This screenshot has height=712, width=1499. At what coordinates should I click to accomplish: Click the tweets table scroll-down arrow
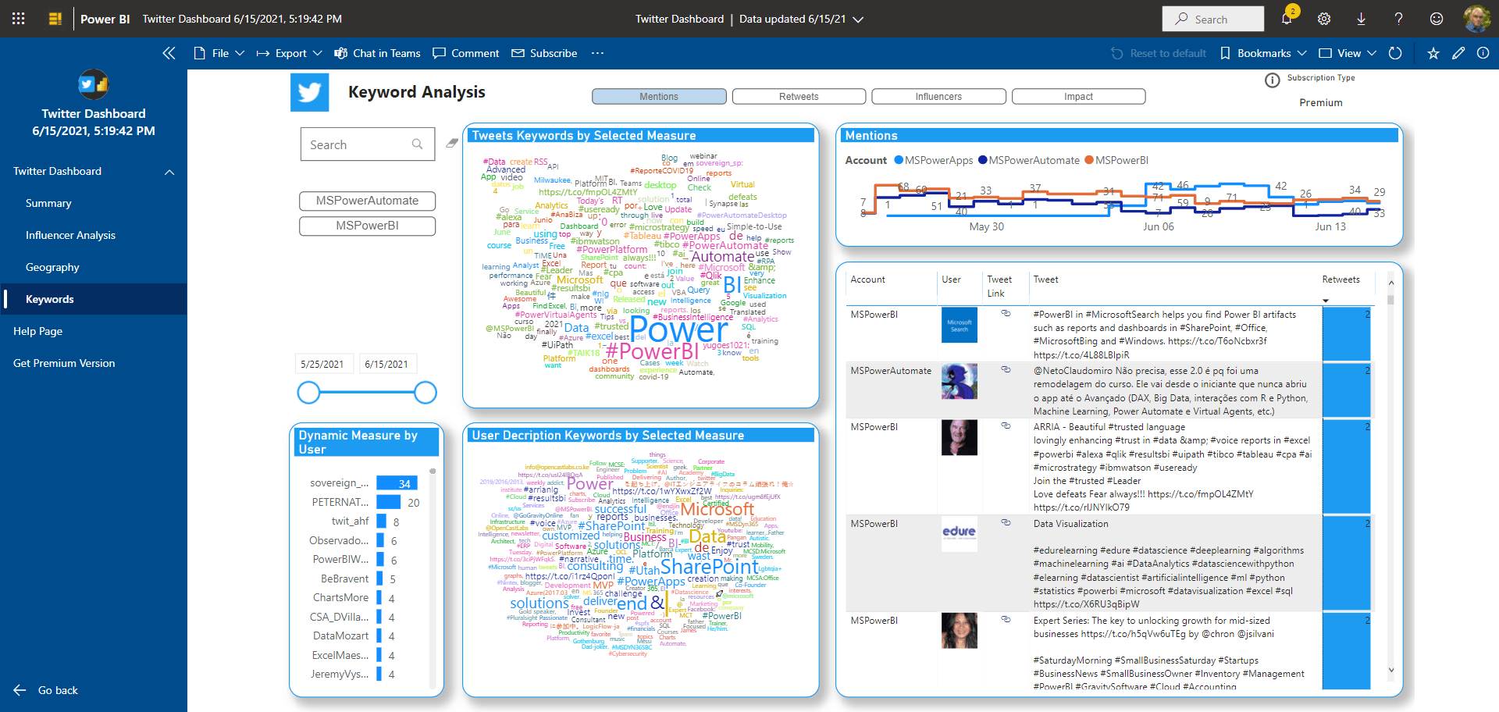1390,670
